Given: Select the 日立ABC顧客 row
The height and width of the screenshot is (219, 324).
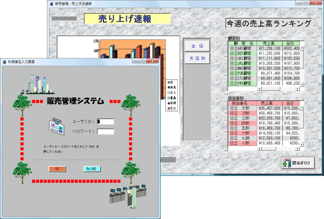Looking at the screenshot, I should tap(264, 48).
